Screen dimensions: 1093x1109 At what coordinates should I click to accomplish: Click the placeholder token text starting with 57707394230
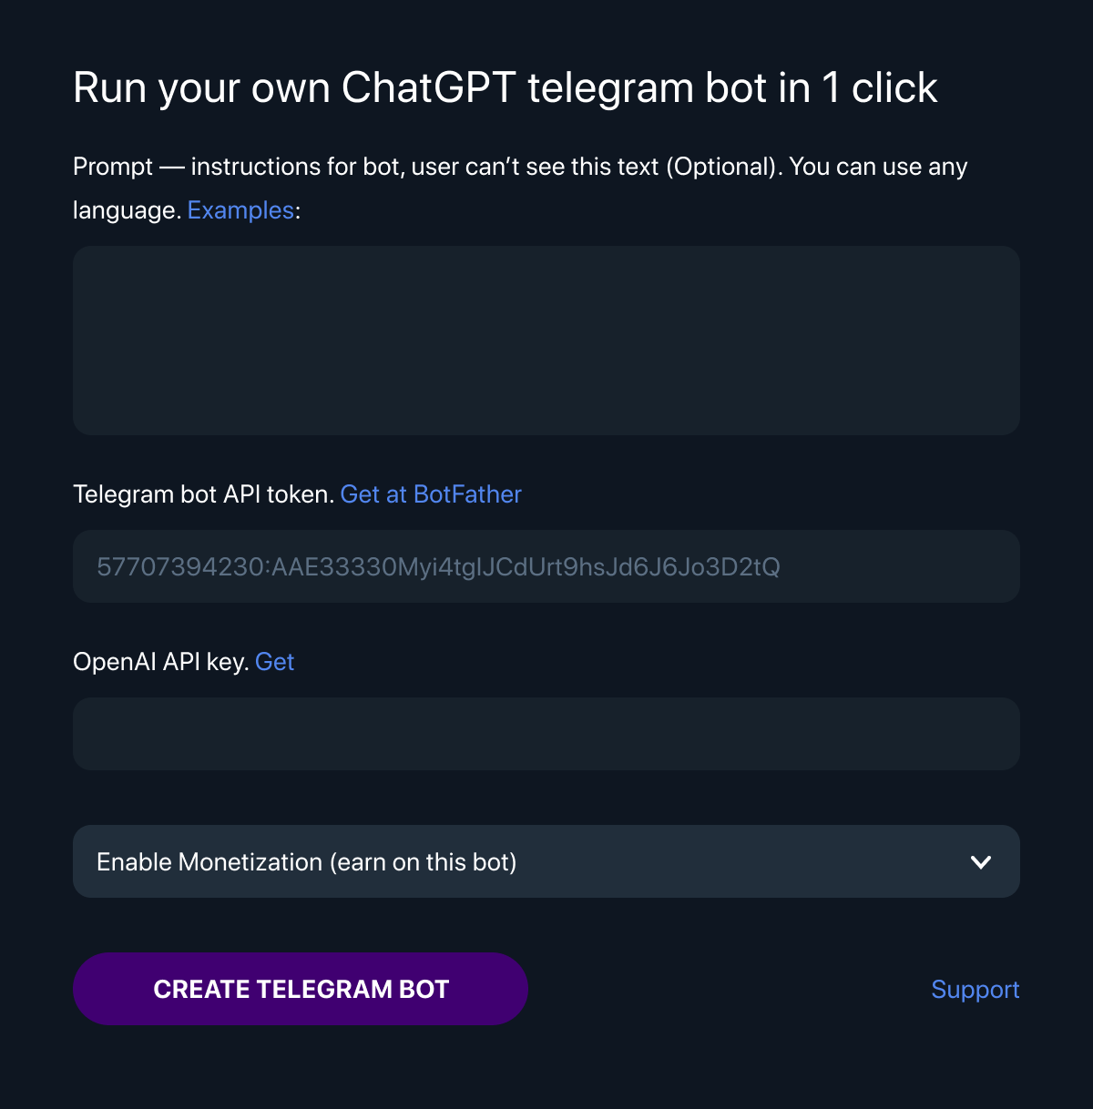[x=438, y=567]
